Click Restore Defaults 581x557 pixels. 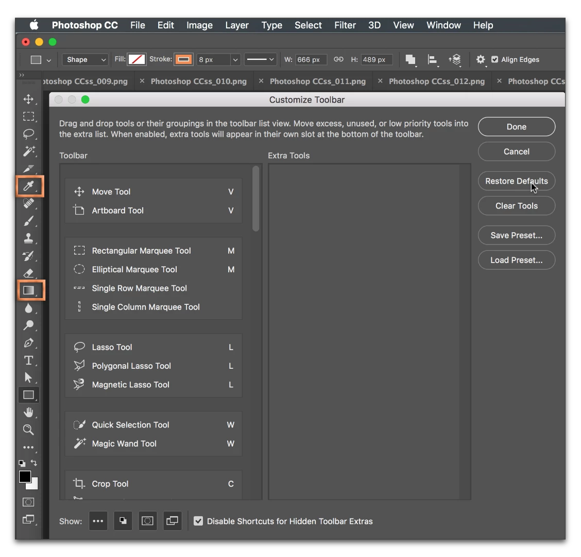click(x=517, y=181)
